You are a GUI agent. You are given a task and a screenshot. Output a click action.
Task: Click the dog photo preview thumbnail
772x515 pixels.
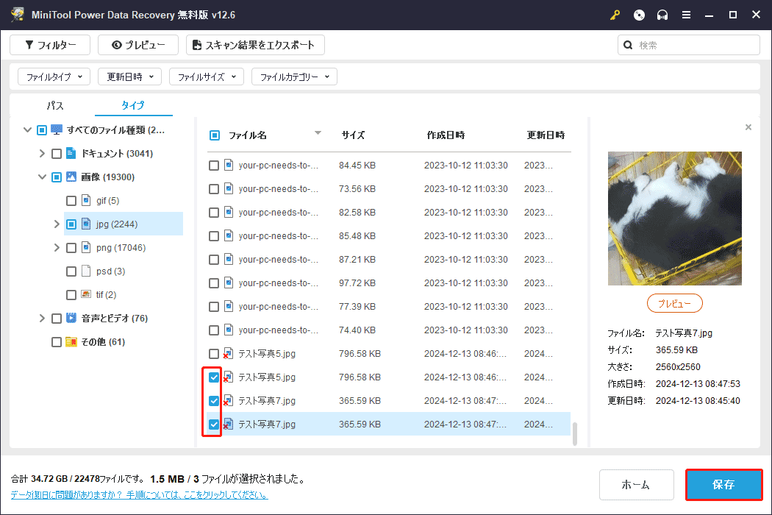point(675,219)
